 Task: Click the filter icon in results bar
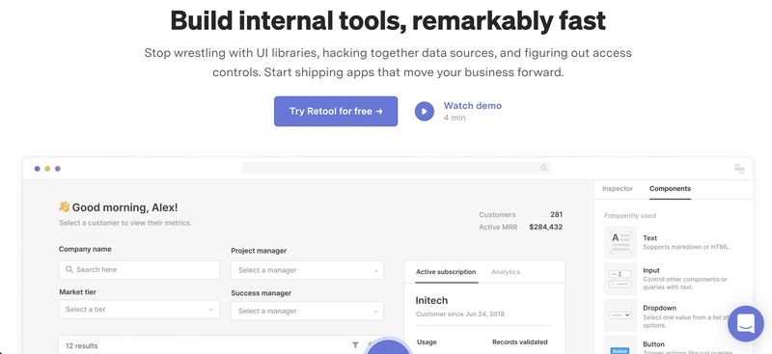355,345
